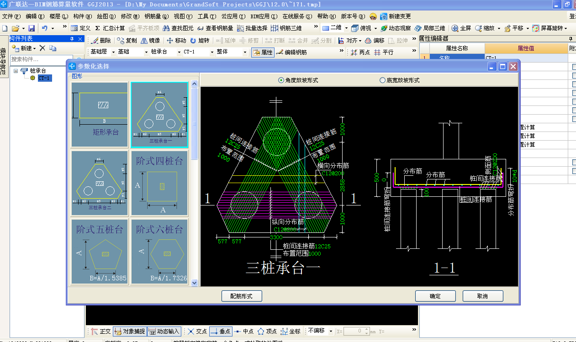Image resolution: width=576 pixels, height=342 pixels.
Task: Toggle 对象捕捉 object snap
Action: (129, 331)
